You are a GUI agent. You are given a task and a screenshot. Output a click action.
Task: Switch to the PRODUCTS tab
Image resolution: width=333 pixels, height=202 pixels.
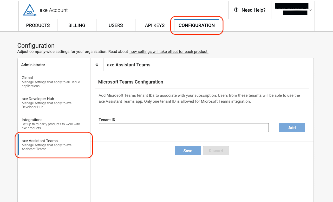click(38, 25)
